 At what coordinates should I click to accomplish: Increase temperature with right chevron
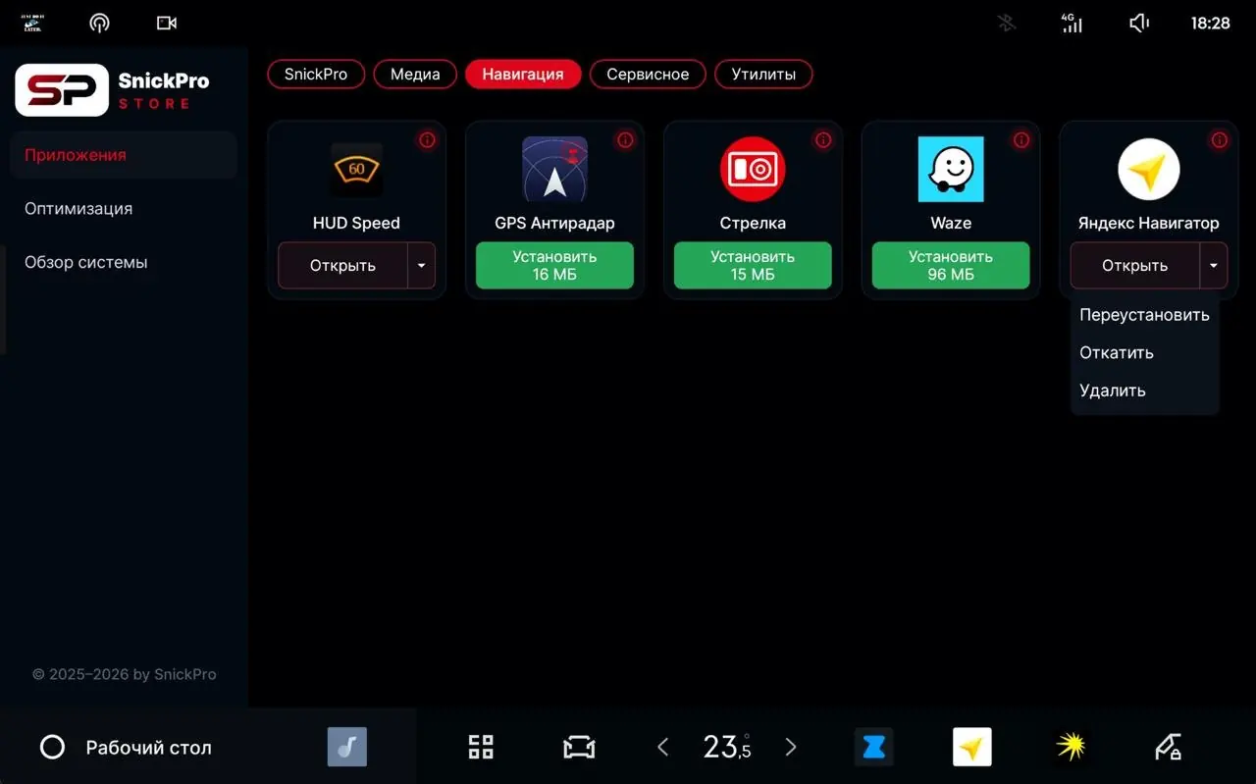pyautogui.click(x=791, y=748)
